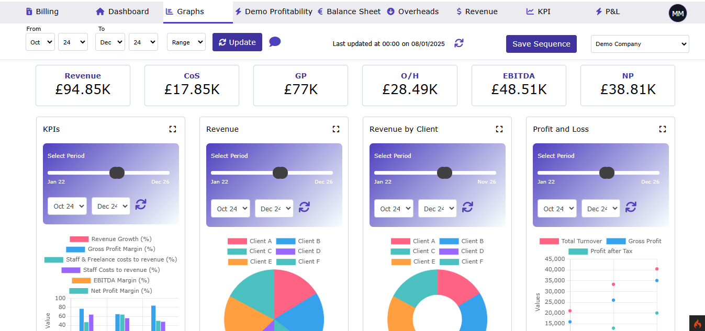This screenshot has height=331, width=705.
Task: Click fullscreen icon on Revenue by Client
Action: (499, 129)
